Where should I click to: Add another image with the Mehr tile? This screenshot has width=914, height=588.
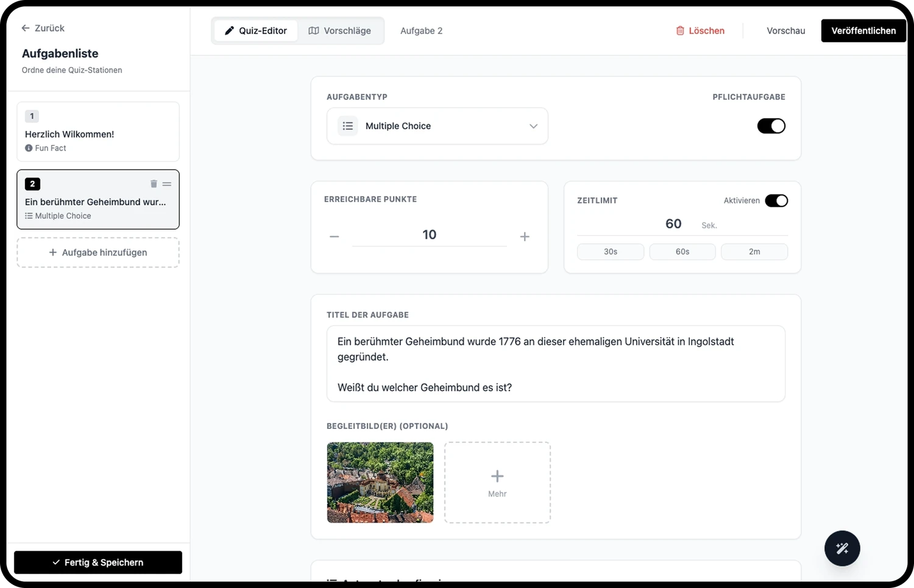497,483
